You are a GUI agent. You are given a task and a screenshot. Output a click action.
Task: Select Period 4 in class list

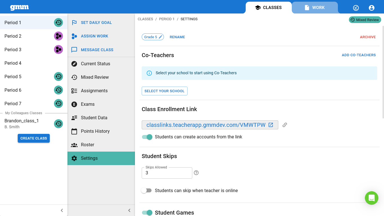pyautogui.click(x=34, y=63)
